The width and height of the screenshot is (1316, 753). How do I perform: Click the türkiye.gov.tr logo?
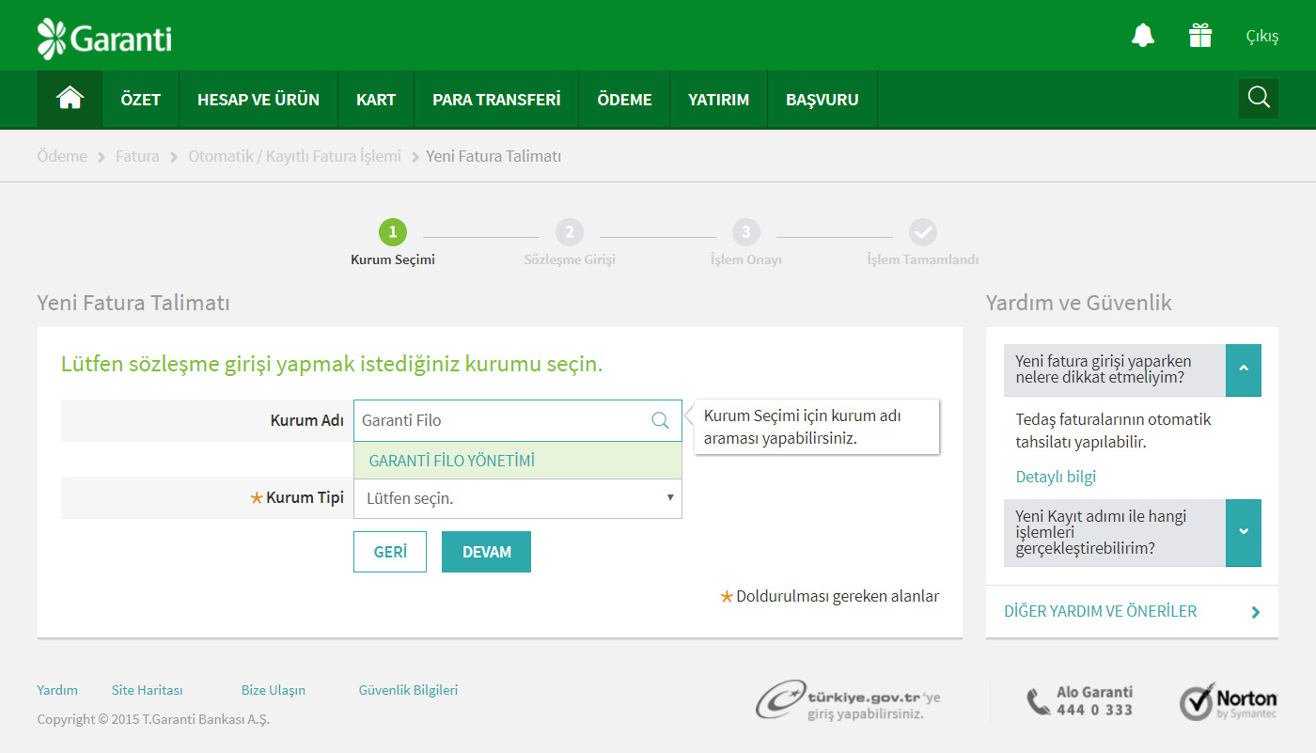849,699
